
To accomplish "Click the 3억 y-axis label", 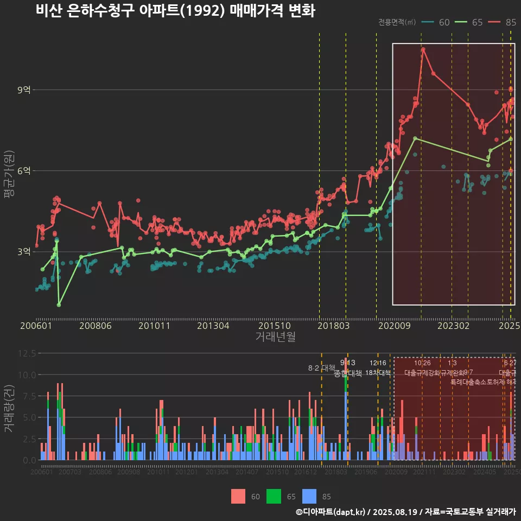I will [24, 251].
